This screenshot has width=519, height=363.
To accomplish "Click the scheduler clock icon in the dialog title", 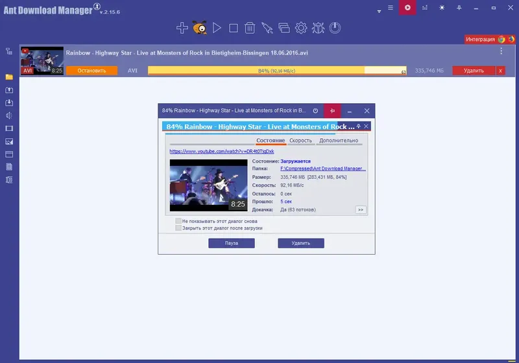I will (315, 111).
